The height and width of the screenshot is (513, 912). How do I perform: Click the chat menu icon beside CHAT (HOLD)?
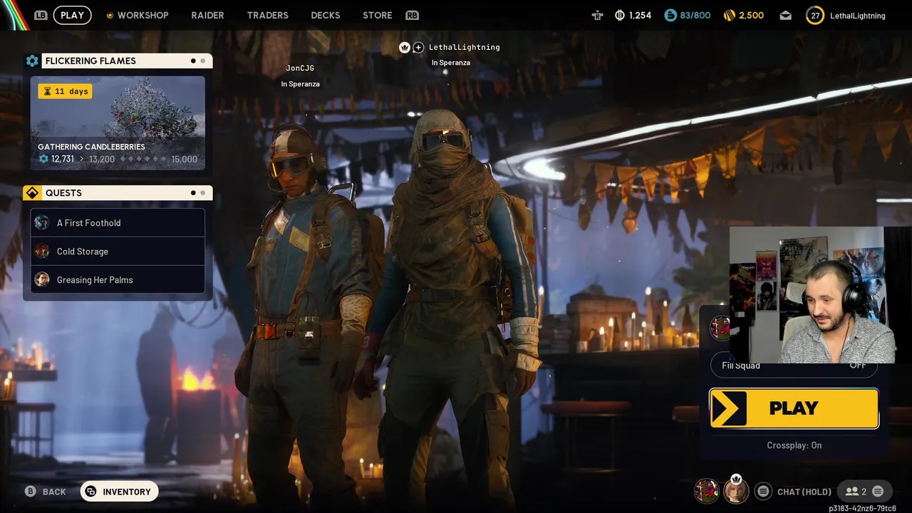(763, 491)
